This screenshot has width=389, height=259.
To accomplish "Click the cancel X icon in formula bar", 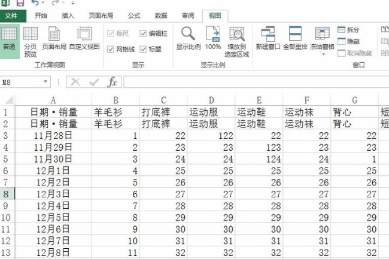I will pos(75,82).
